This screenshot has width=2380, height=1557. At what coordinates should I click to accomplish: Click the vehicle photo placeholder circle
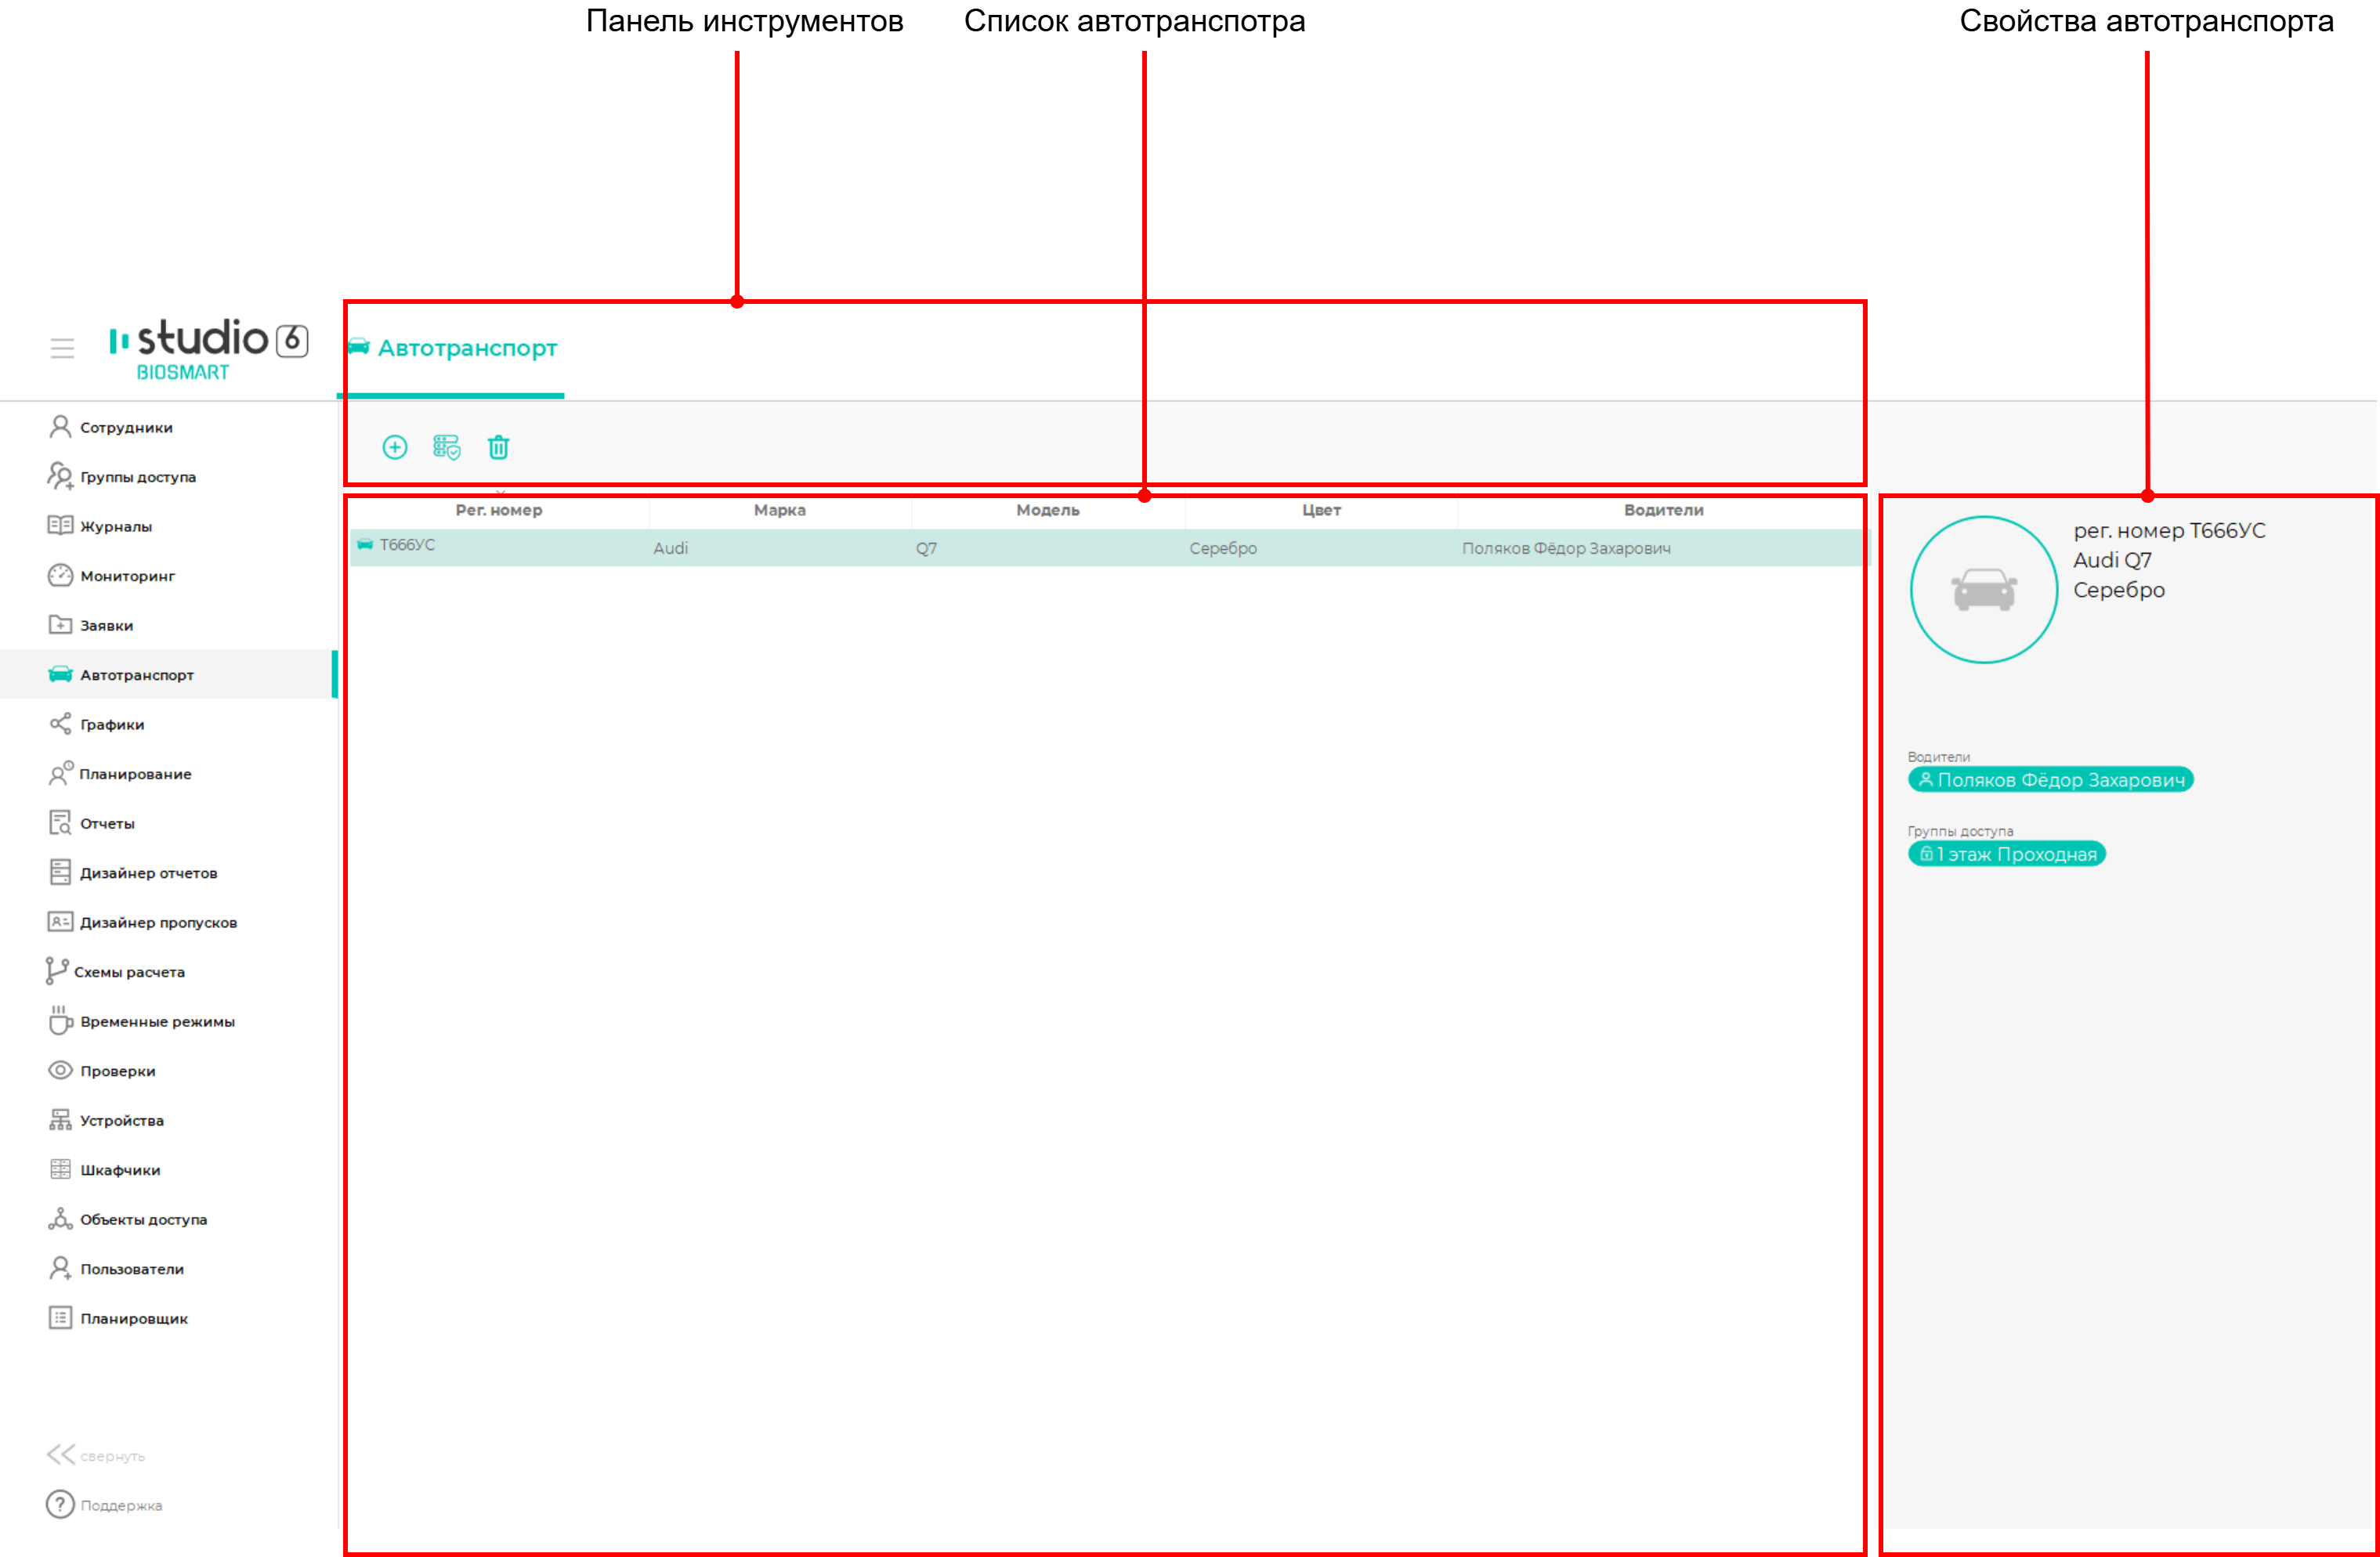coord(1984,589)
